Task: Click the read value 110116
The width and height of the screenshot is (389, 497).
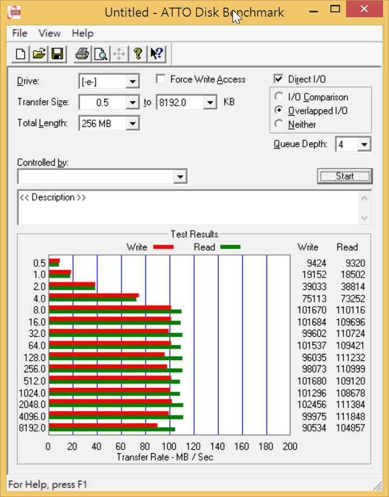Action: [x=351, y=310]
